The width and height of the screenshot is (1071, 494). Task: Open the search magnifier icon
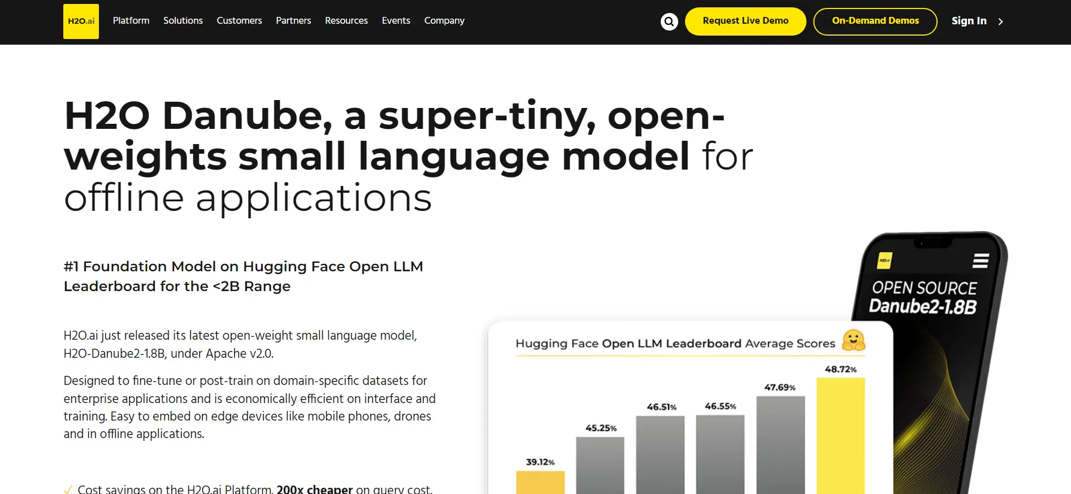click(x=669, y=21)
